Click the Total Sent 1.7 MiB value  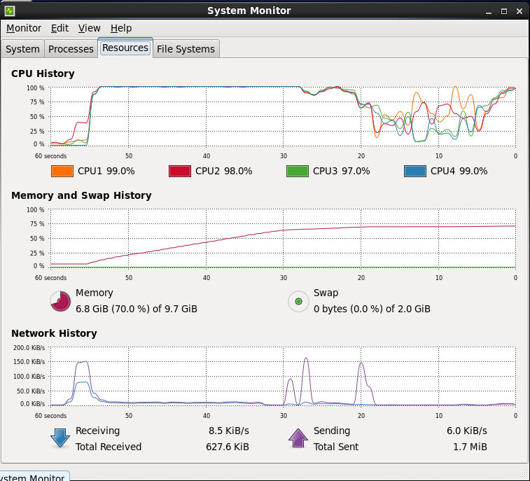[470, 447]
